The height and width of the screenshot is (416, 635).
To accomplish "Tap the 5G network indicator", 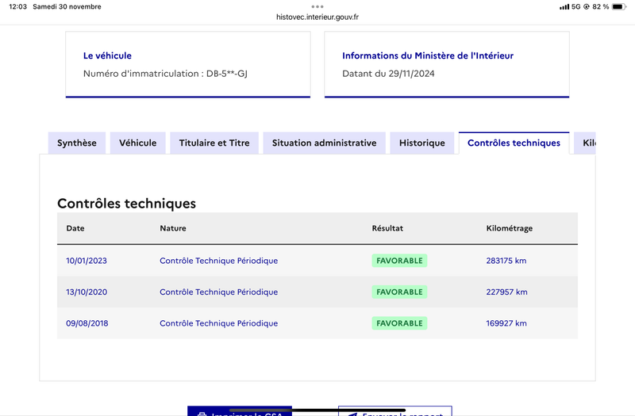I will point(576,7).
